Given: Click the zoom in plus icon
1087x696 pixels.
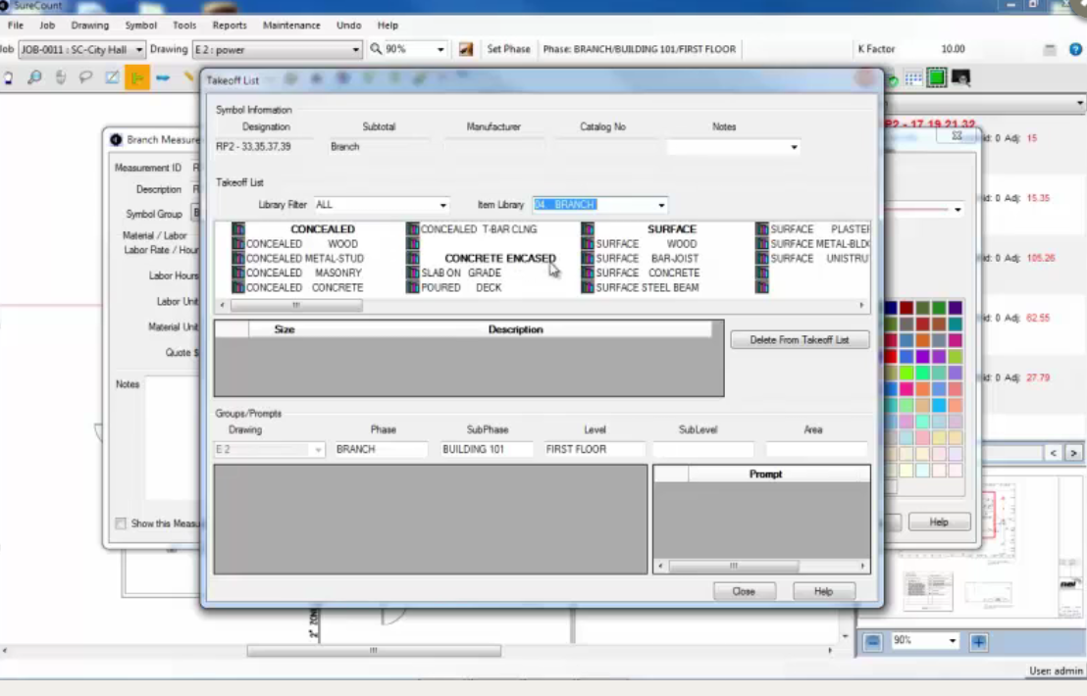Looking at the screenshot, I should click(x=978, y=641).
